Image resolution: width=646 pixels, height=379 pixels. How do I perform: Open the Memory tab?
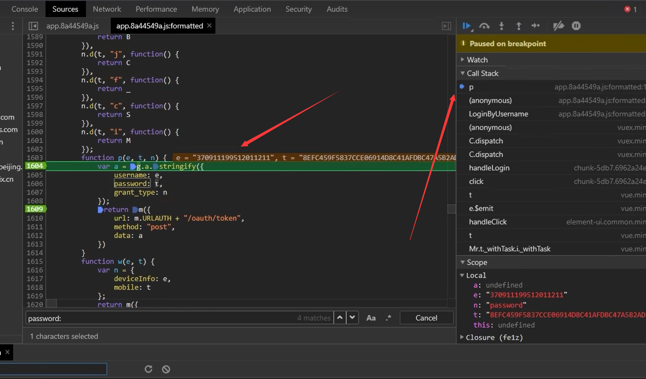click(x=205, y=9)
